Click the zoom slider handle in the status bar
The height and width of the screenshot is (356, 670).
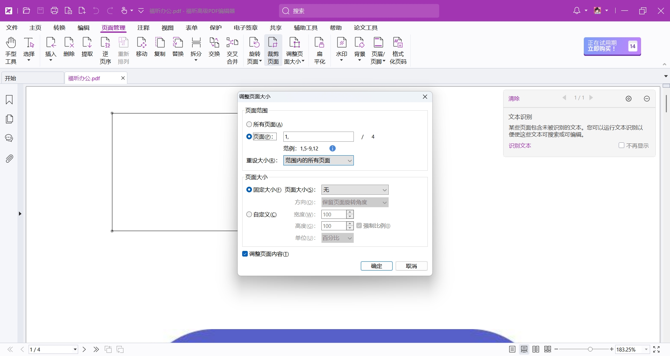click(x=590, y=349)
